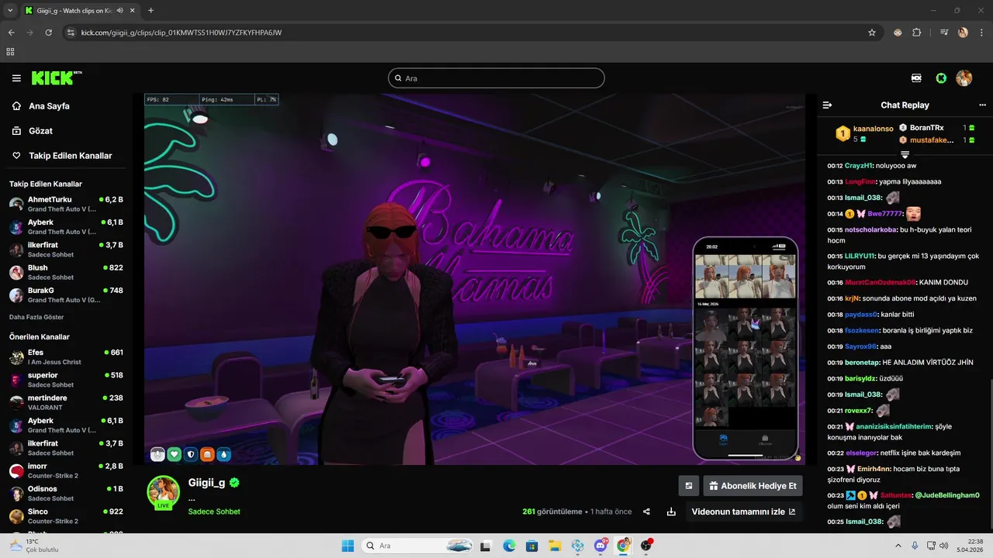The width and height of the screenshot is (993, 558).
Task: Open mertindere VALORANT channel
Action: [65, 402]
